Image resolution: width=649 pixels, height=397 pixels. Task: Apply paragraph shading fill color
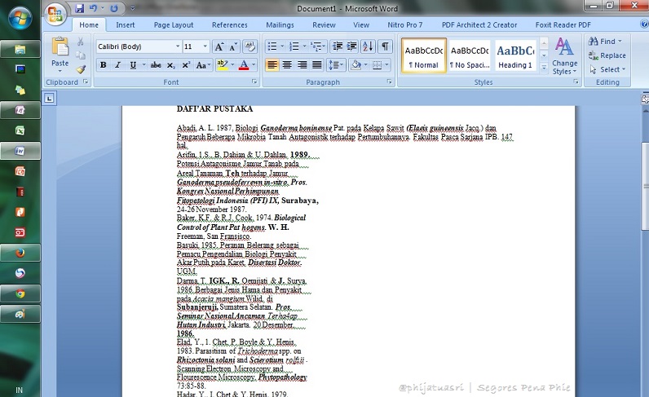pyautogui.click(x=355, y=65)
